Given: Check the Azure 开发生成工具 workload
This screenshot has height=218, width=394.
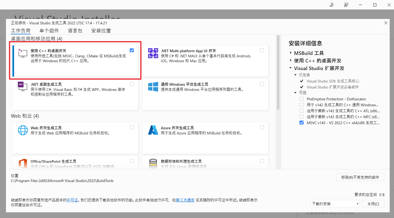Looking at the screenshot, I should [x=262, y=127].
